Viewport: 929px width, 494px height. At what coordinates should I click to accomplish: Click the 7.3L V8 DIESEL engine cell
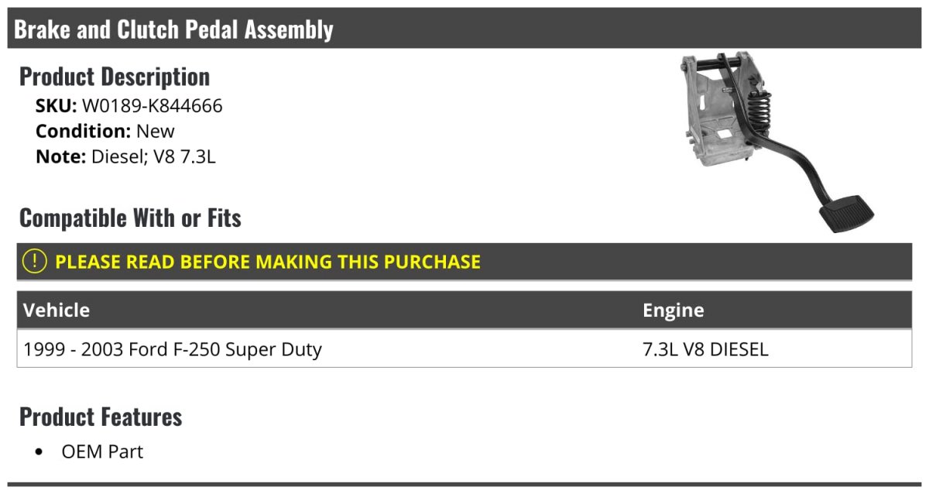pos(705,349)
